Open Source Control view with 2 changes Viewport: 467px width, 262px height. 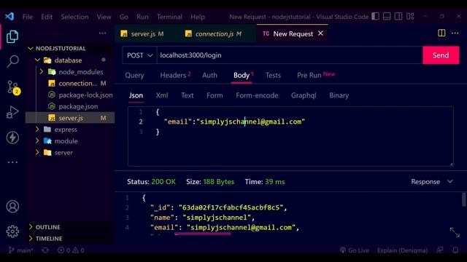(13, 87)
